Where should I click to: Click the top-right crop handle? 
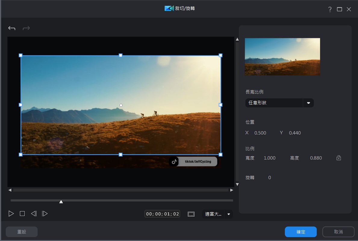[x=221, y=55]
